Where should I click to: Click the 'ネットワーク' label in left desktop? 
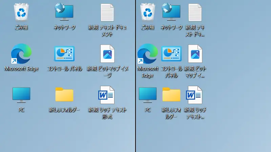tap(64, 27)
